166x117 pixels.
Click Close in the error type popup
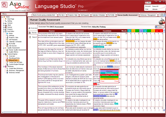click(116, 81)
